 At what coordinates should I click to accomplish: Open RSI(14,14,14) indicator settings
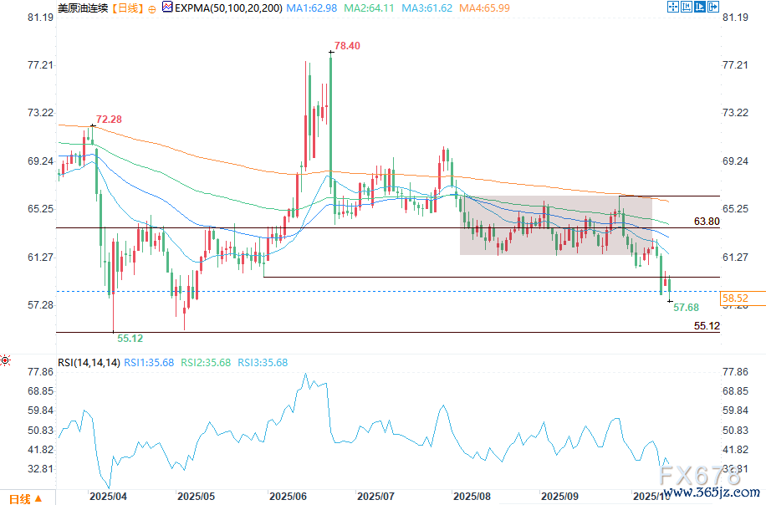pos(89,362)
